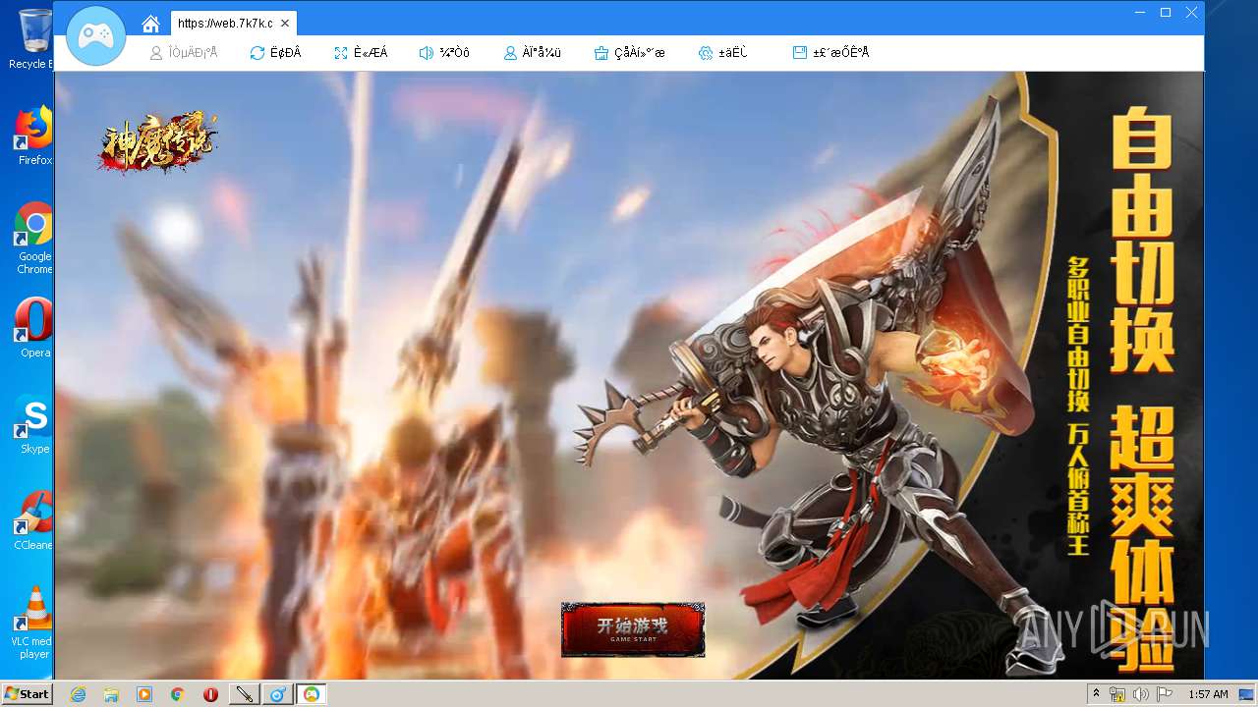Screen dimensions: 1258x707
Task: Select CCleaner desktop shortcut
Action: 34,520
